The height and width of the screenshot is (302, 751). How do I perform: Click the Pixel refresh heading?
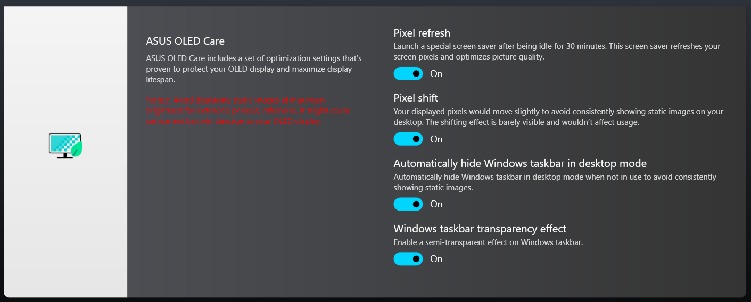click(x=422, y=33)
